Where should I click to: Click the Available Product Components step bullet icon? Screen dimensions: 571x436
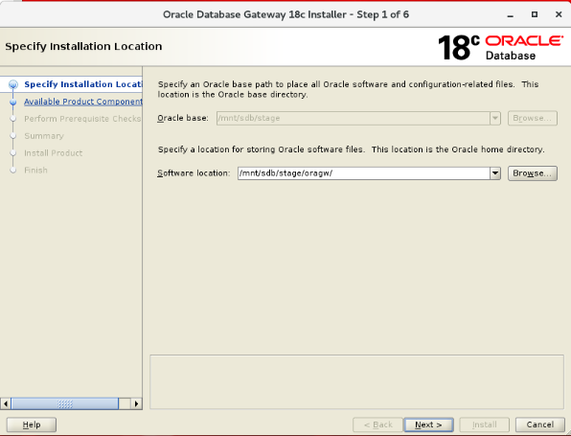tap(13, 102)
